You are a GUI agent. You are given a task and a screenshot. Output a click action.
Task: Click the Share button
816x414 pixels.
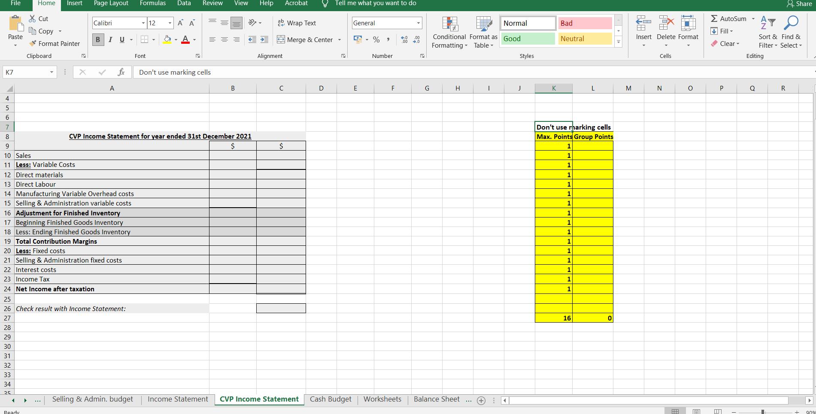pyautogui.click(x=799, y=4)
